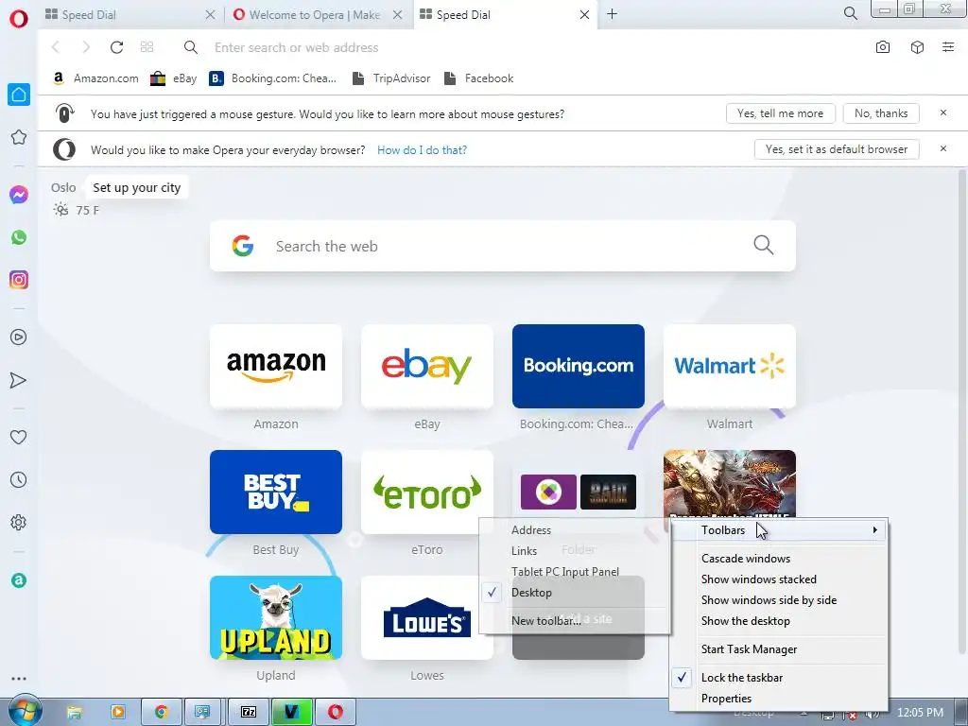The height and width of the screenshot is (726, 968).
Task: Open My Flow paper-plane sidebar icon
Action: click(x=19, y=380)
